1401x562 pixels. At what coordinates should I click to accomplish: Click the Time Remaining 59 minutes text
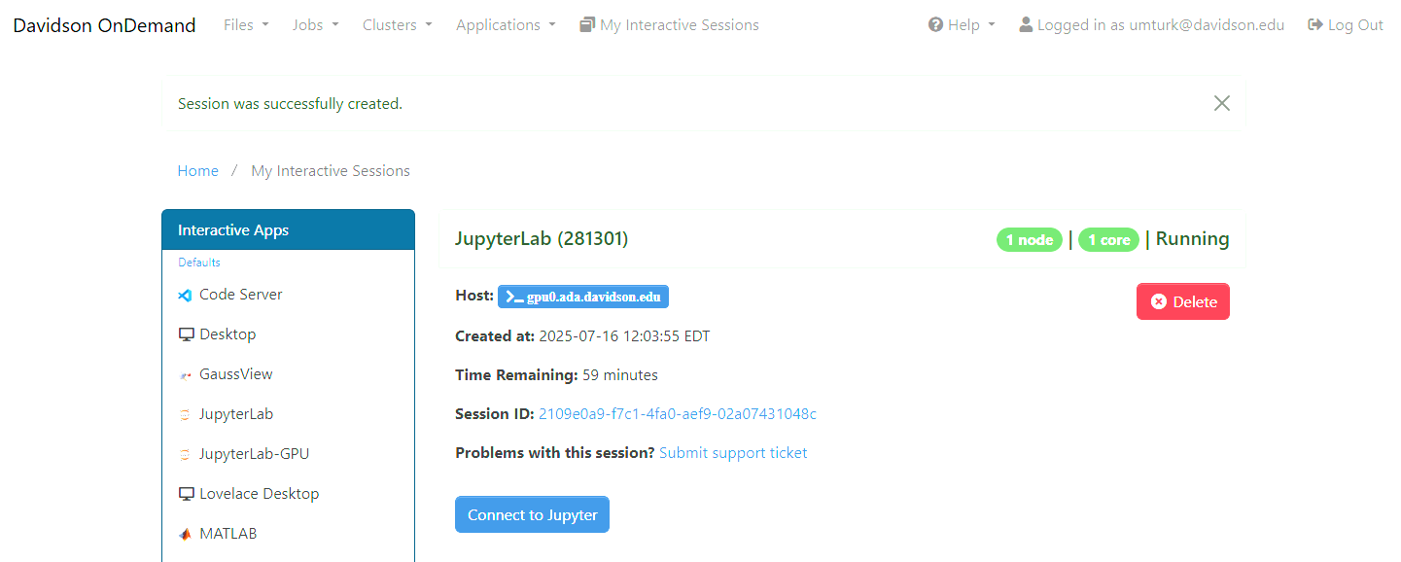coord(556,375)
